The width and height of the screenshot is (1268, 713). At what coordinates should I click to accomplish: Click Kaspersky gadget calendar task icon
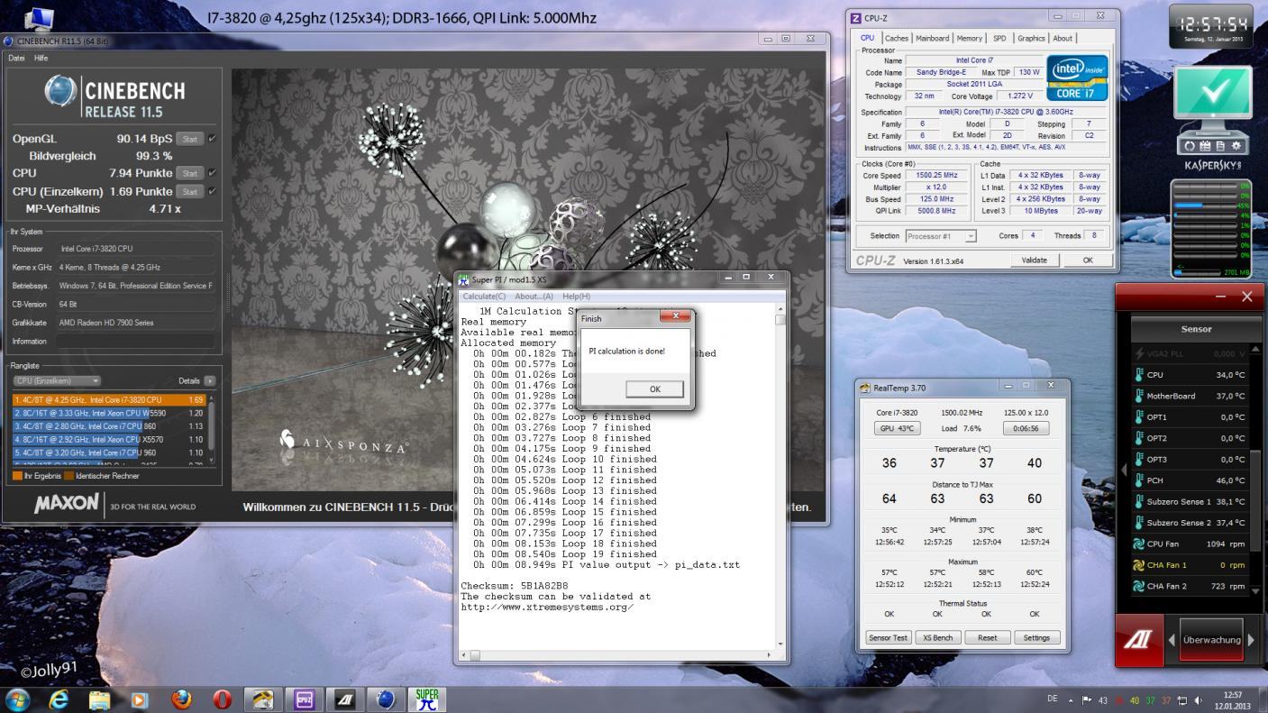pos(1204,146)
